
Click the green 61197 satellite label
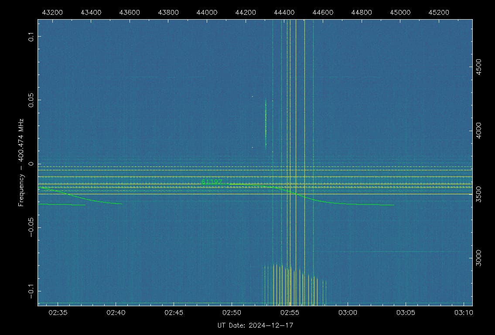pos(212,182)
